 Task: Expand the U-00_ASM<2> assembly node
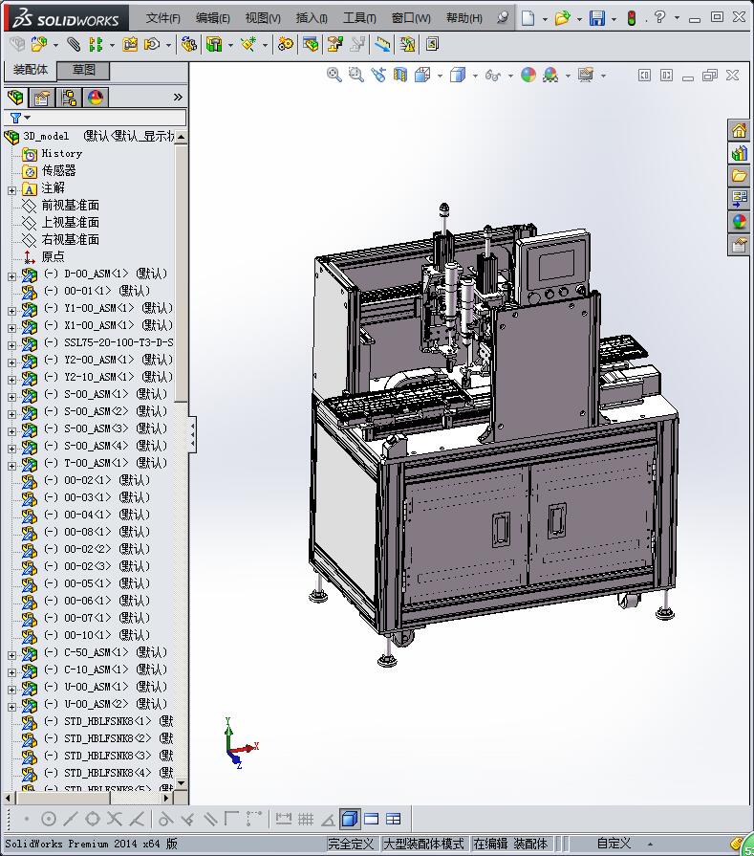tap(12, 707)
